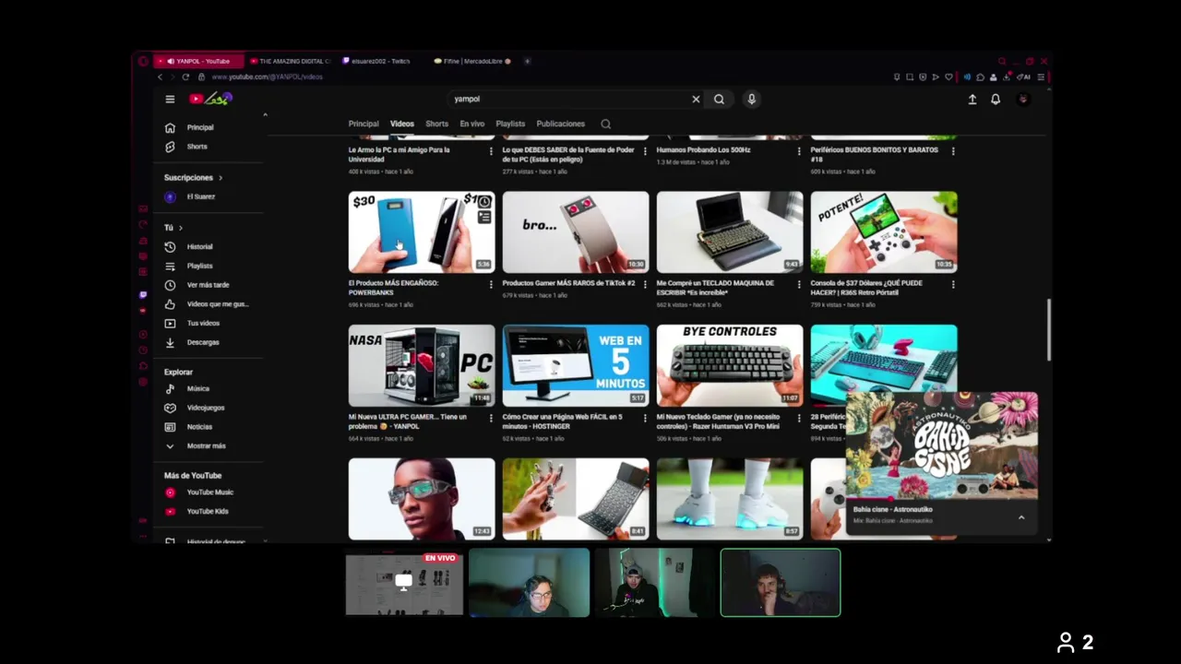Expand the Tú section chevron

pyautogui.click(x=180, y=227)
